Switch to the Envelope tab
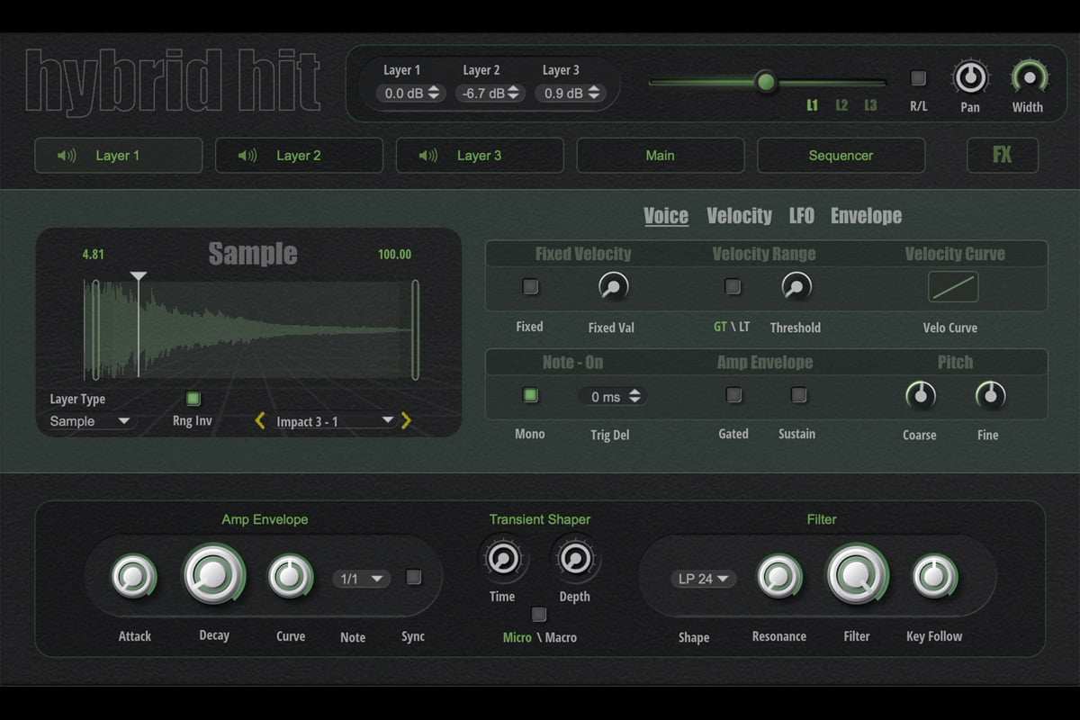The width and height of the screenshot is (1080, 720). (866, 216)
